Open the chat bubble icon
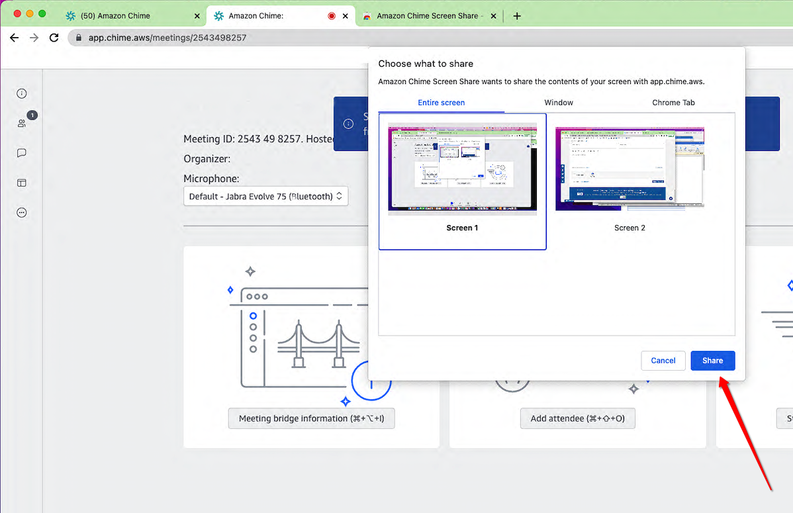This screenshot has height=513, width=793. coord(21,153)
